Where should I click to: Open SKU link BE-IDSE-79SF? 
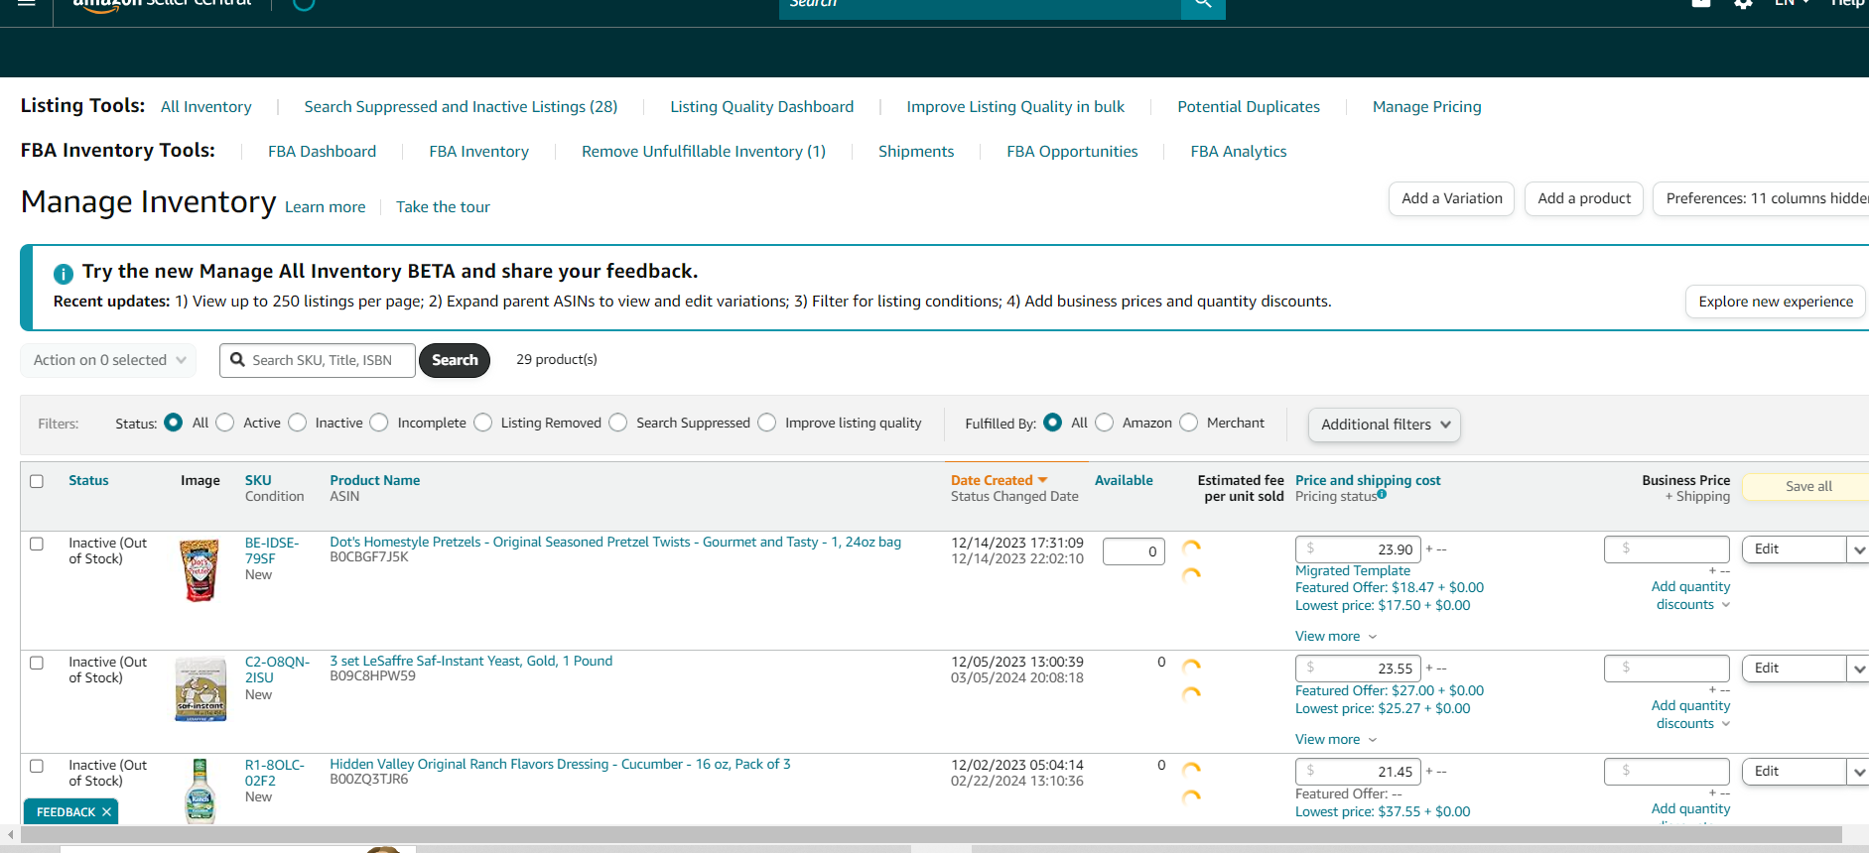[272, 550]
